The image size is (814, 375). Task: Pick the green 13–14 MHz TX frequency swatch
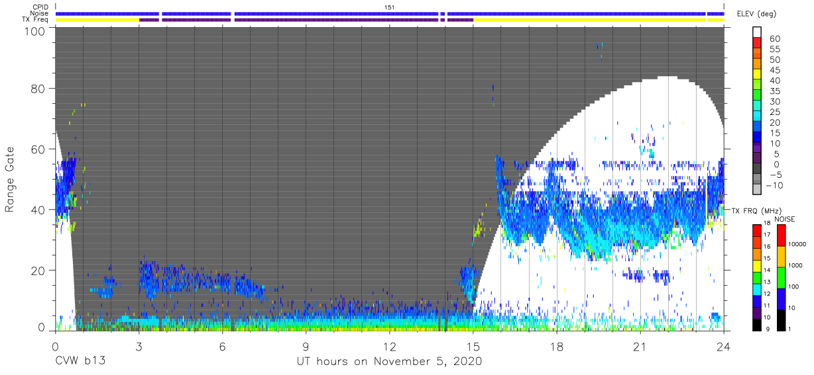(x=757, y=276)
